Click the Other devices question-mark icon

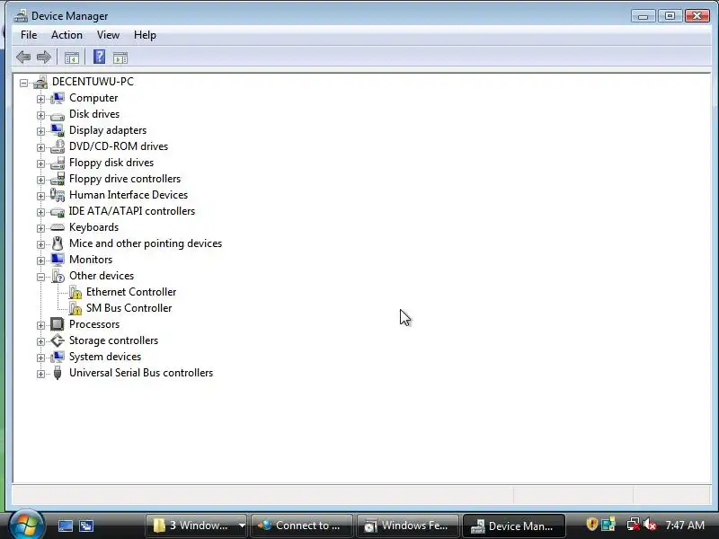point(58,276)
